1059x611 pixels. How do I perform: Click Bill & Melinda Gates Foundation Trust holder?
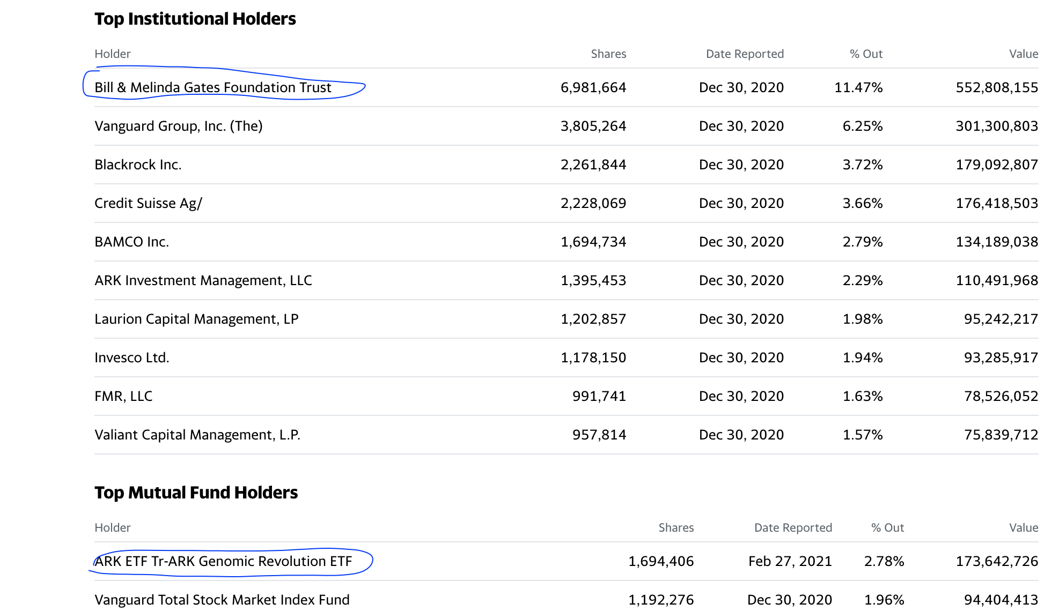(212, 87)
